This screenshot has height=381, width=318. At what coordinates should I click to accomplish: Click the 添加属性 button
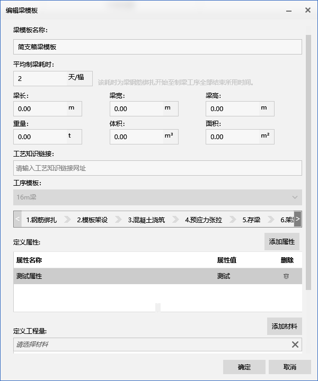[x=282, y=241]
